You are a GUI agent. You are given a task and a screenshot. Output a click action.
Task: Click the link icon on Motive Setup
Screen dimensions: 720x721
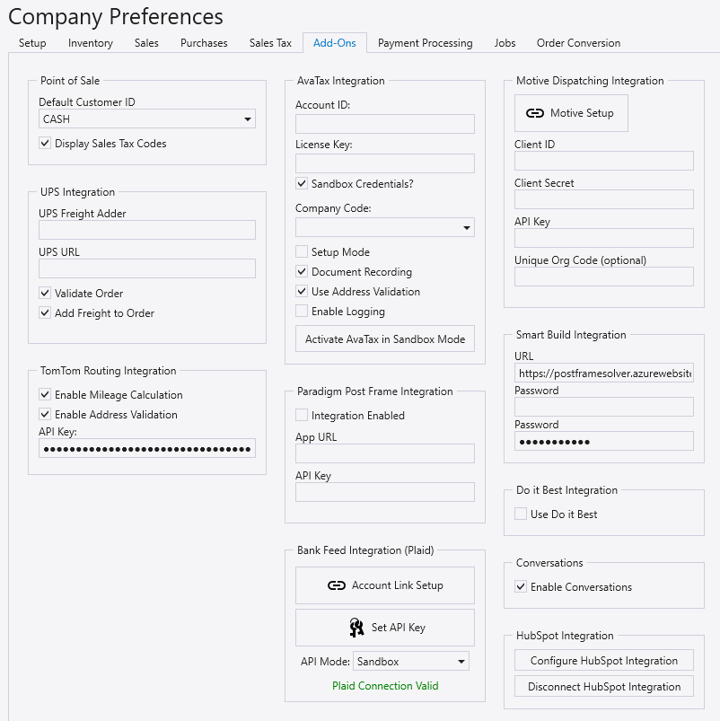coord(535,114)
